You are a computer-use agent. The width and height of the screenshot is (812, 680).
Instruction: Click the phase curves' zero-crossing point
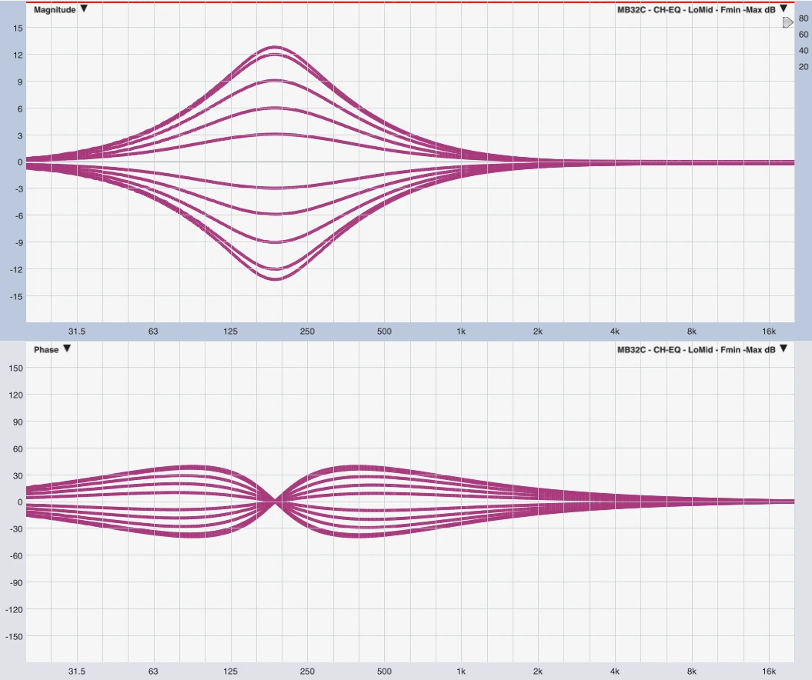[x=276, y=502]
